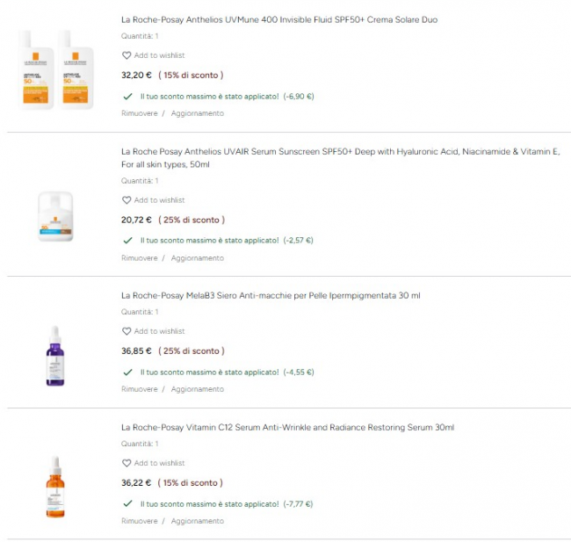Screen dimensions: 571x542
Task: Click Rimuovere under Vitamin C12 Serum
Action: 140,521
